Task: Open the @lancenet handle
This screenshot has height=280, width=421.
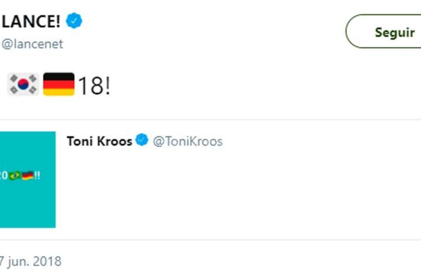Action: click(x=32, y=44)
